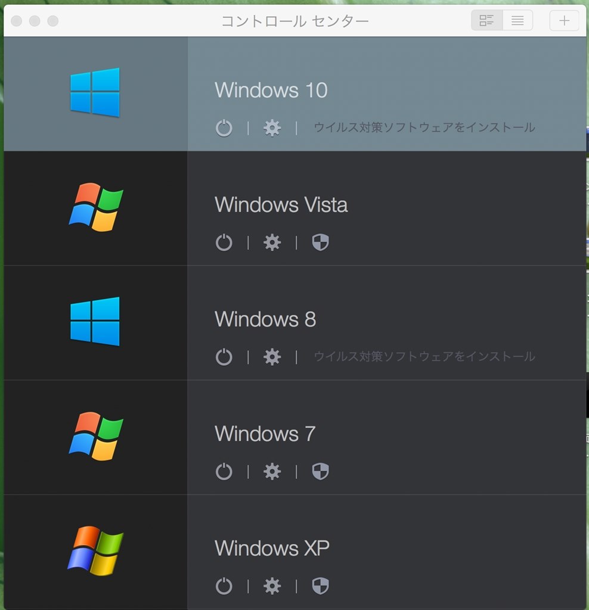The height and width of the screenshot is (610, 589).
Task: Power on the Windows 10 virtual machine
Action: [x=224, y=127]
